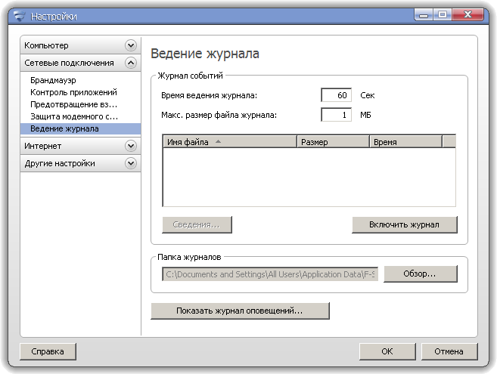The width and height of the screenshot is (497, 374).
Task: Click Обзор to browse log folder
Action: coord(420,274)
